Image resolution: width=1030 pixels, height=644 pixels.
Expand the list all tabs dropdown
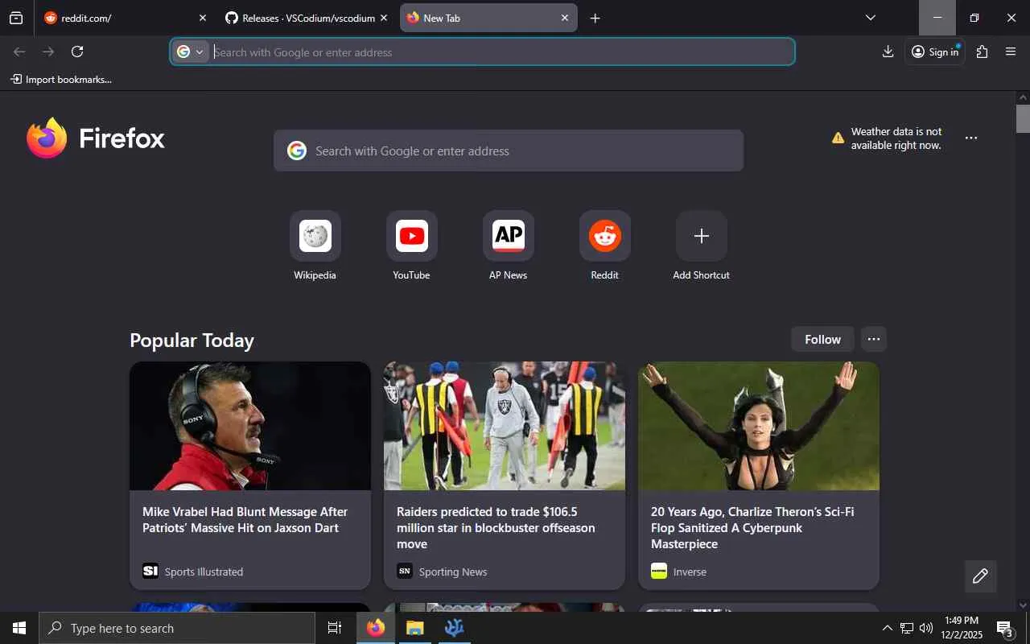pyautogui.click(x=871, y=18)
